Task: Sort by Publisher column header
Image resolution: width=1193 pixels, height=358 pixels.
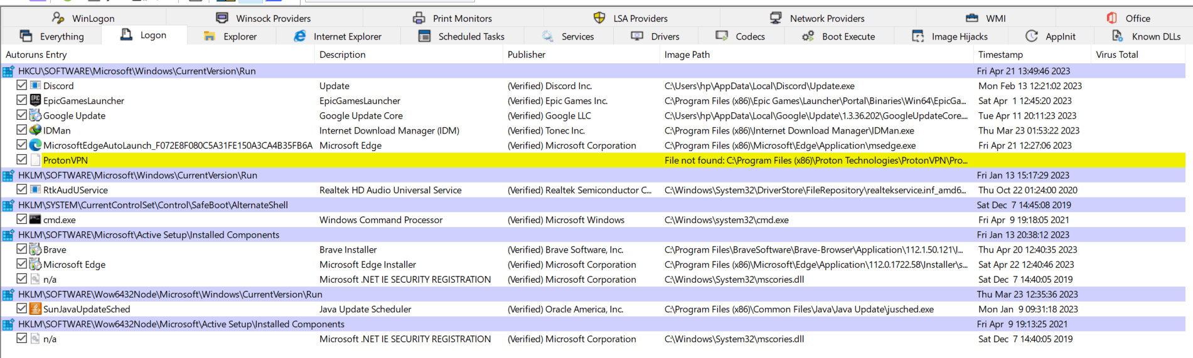Action: pyautogui.click(x=581, y=55)
